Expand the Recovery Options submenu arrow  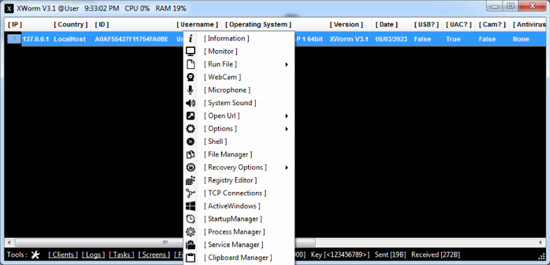287,168
